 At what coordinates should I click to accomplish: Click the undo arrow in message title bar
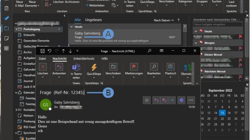click(49, 51)
